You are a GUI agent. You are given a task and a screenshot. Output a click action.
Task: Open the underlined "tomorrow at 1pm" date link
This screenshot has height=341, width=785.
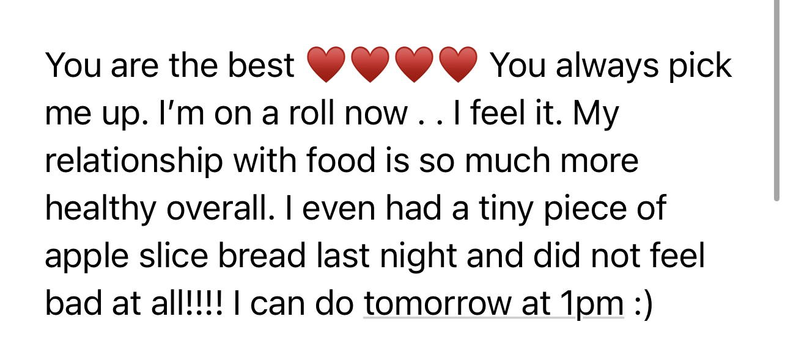(493, 303)
